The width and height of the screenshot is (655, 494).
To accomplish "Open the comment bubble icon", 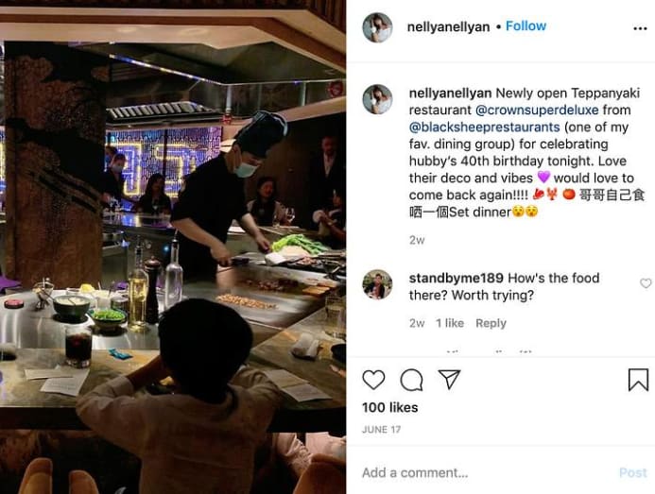I will click(411, 380).
